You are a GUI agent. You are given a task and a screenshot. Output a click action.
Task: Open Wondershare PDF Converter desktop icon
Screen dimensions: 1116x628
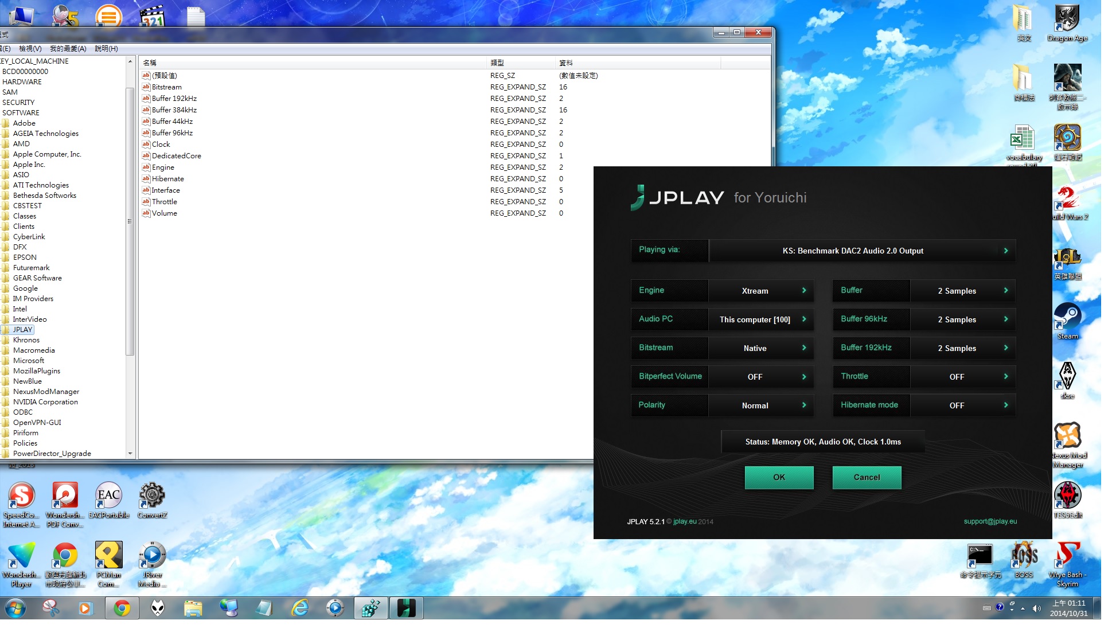coord(65,504)
